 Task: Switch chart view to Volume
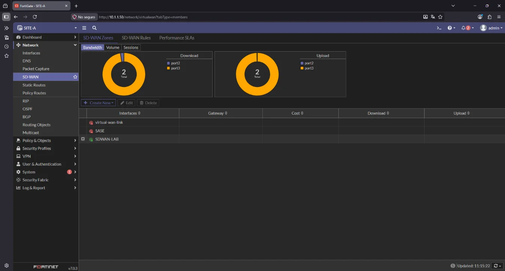tap(113, 47)
